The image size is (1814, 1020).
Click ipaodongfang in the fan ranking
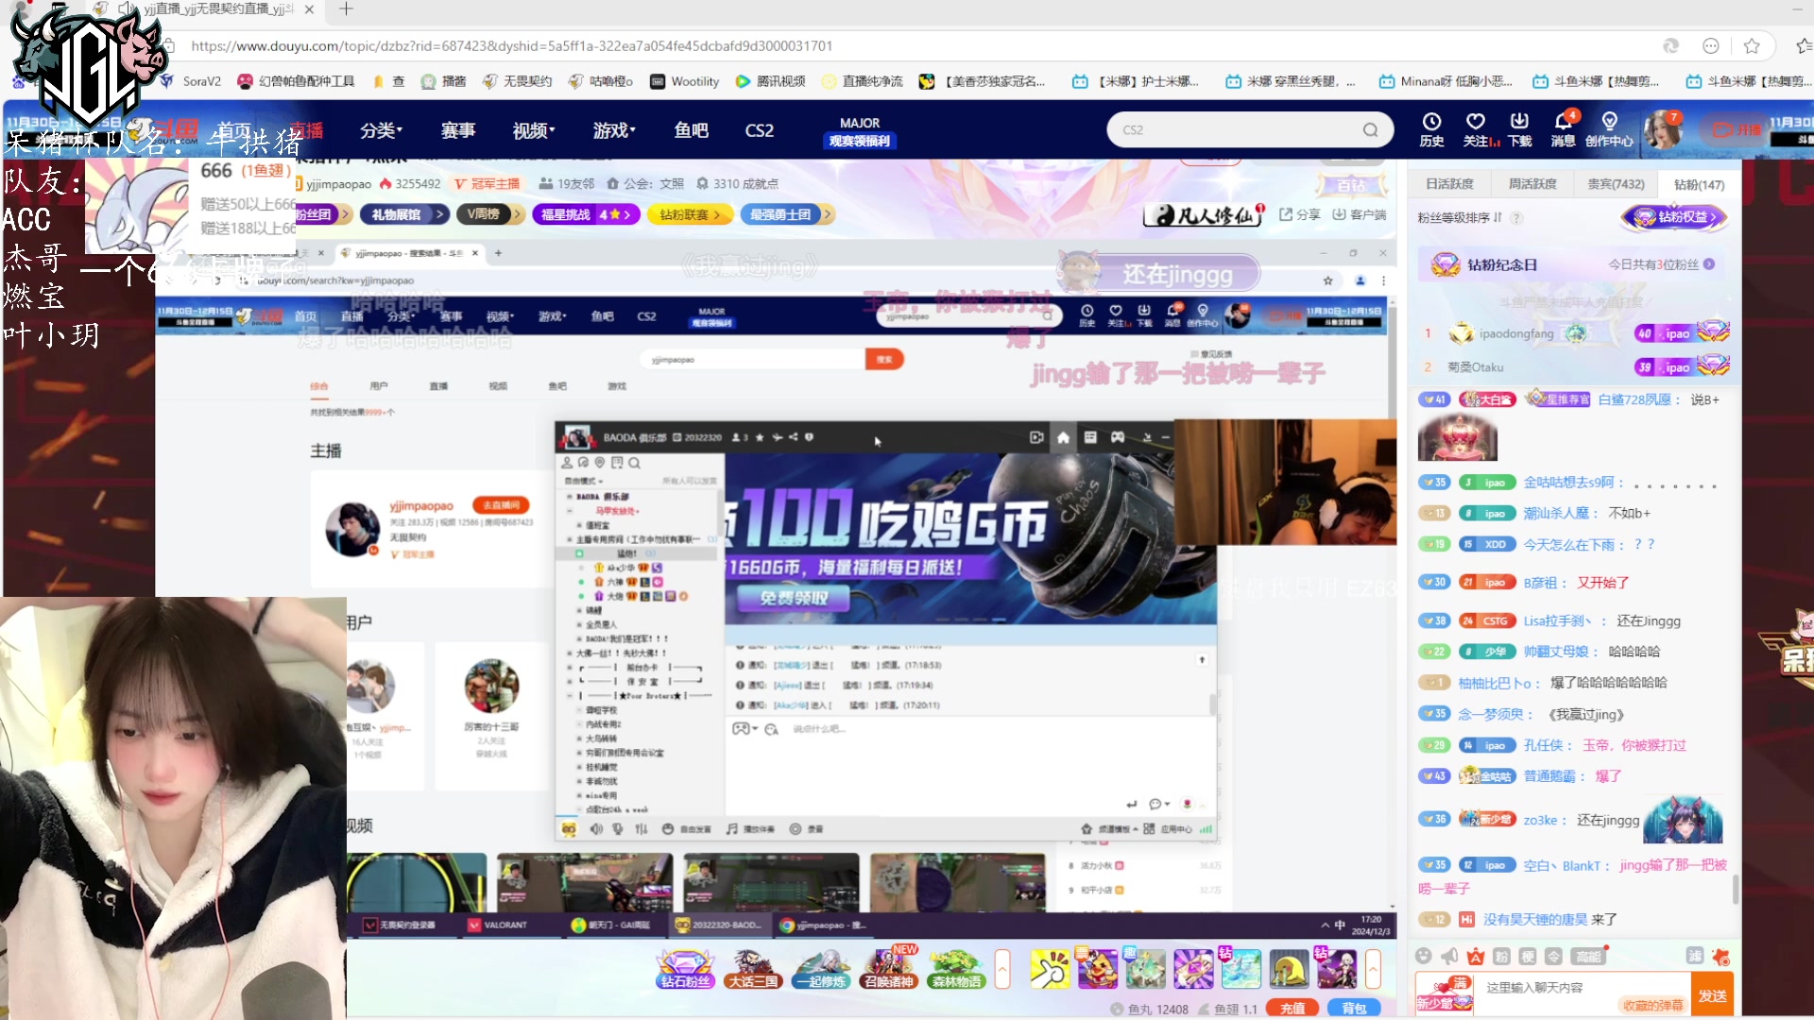tap(1516, 333)
